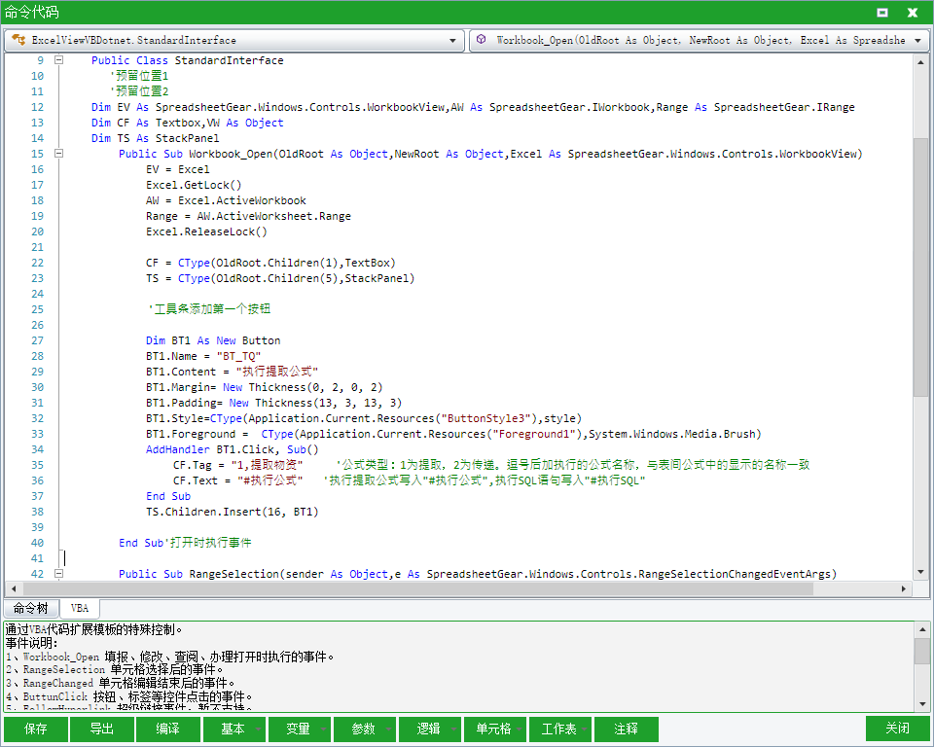Image resolution: width=934 pixels, height=747 pixels.
Task: Click the code editor horizontal scrollbar thumb
Action: point(418,588)
